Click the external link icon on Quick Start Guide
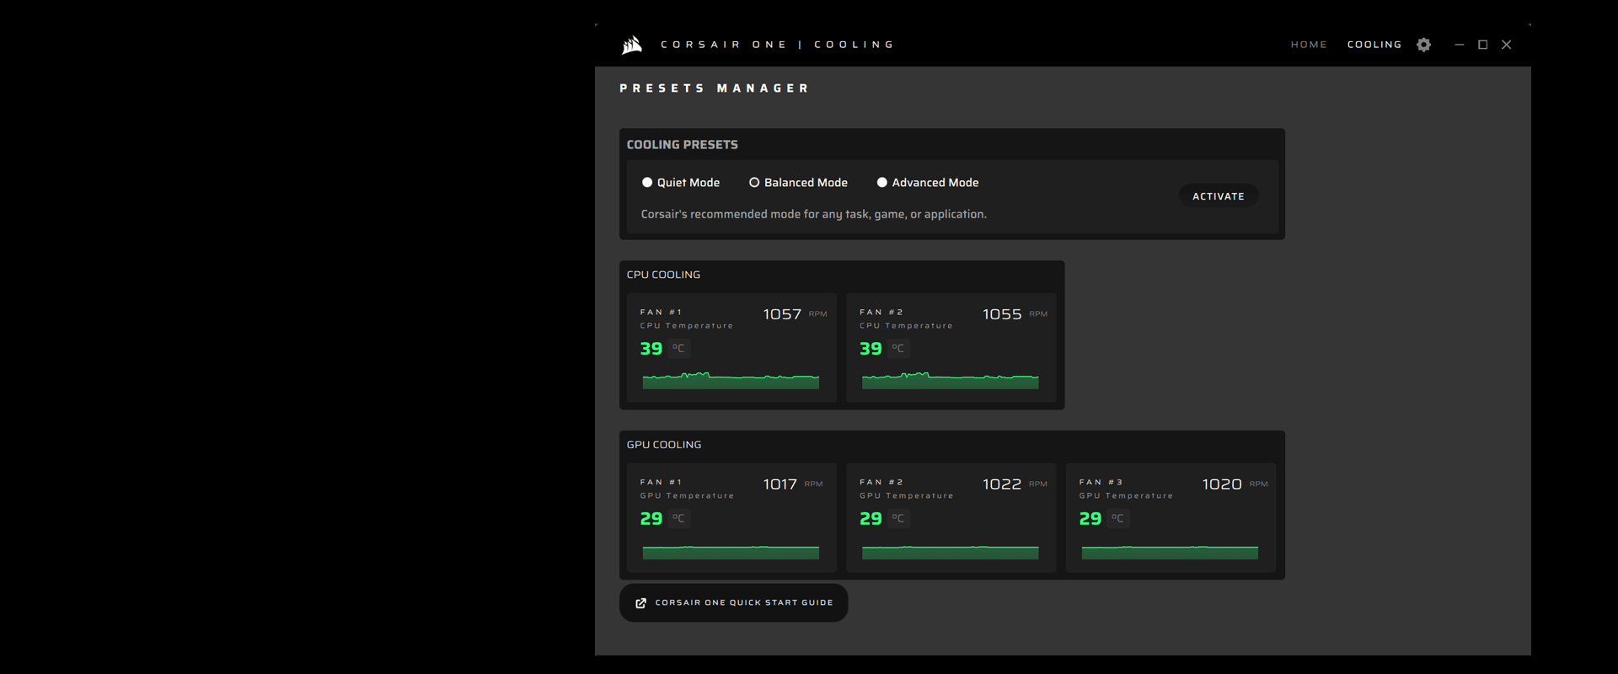 tap(640, 603)
